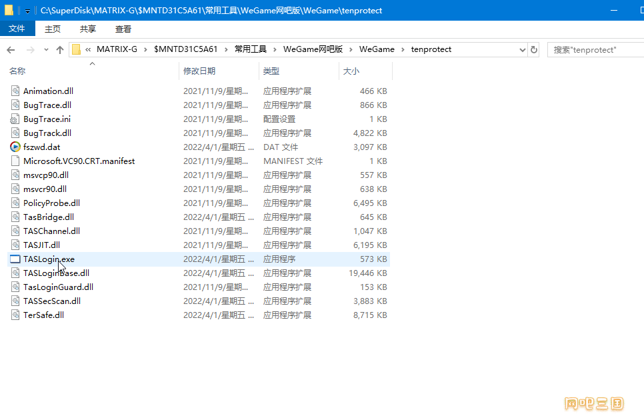Select the BugTrace.ini file name

pos(47,119)
